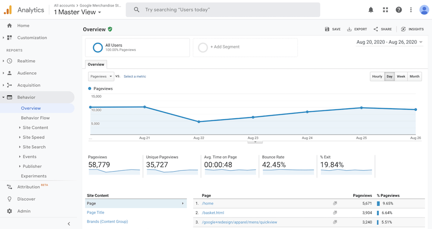Open the /basket.html page link
The height and width of the screenshot is (229, 432).
pos(213,213)
